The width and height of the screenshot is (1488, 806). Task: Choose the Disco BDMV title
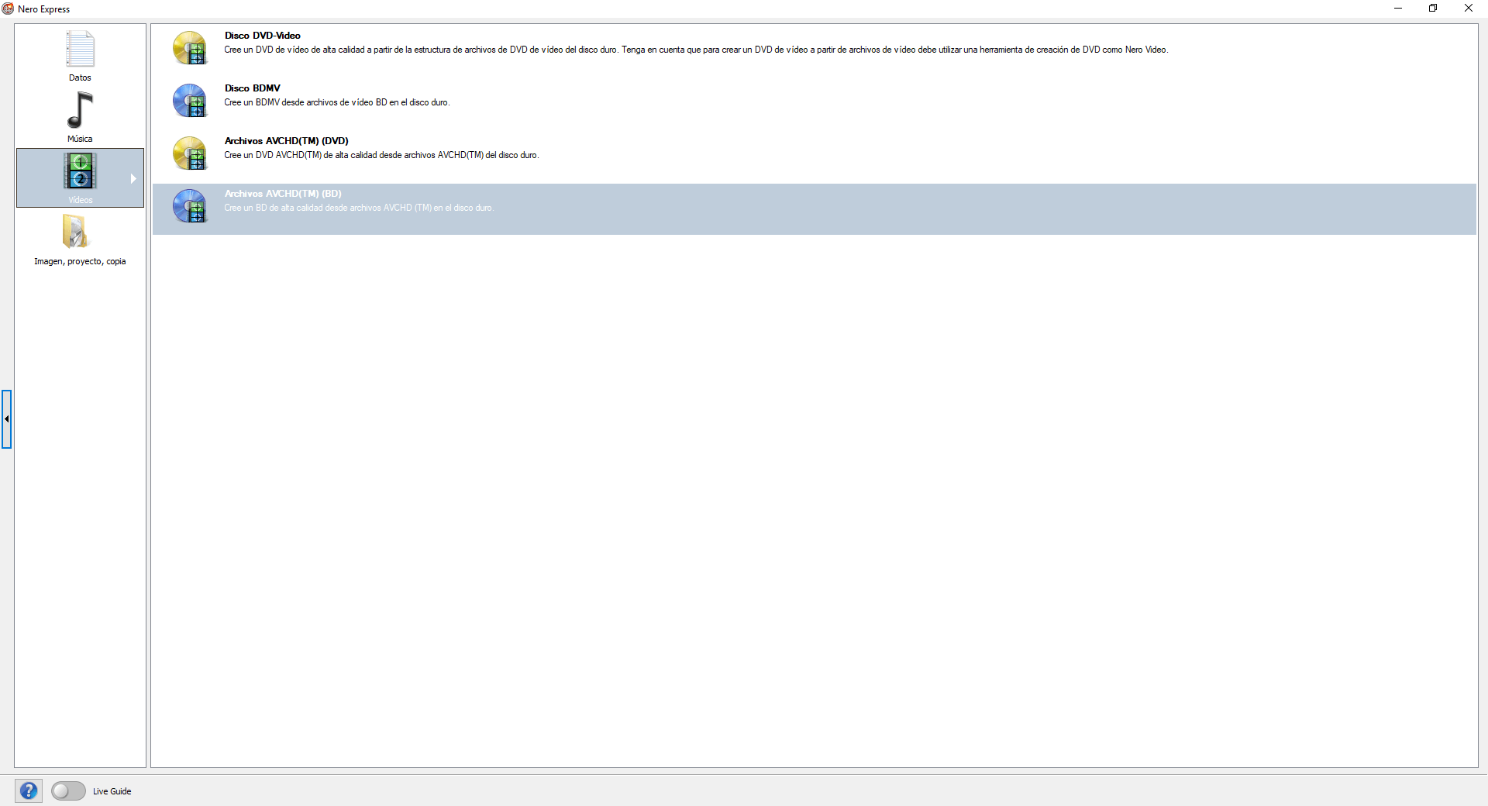253,88
